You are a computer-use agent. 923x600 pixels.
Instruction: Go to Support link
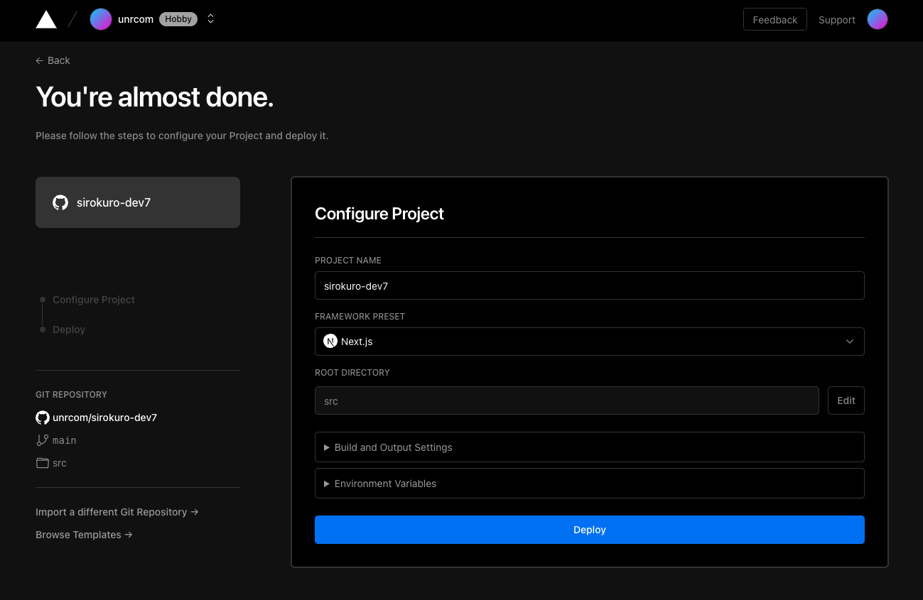tap(836, 20)
